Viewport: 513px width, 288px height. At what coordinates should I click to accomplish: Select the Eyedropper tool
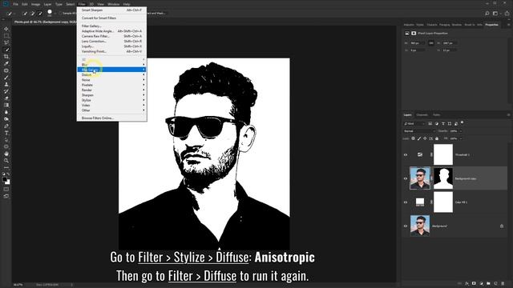coord(6,63)
